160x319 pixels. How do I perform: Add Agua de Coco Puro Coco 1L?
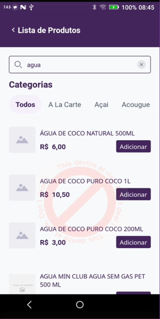133,194
